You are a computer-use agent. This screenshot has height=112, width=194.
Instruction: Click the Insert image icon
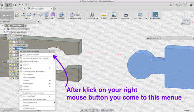114,15
